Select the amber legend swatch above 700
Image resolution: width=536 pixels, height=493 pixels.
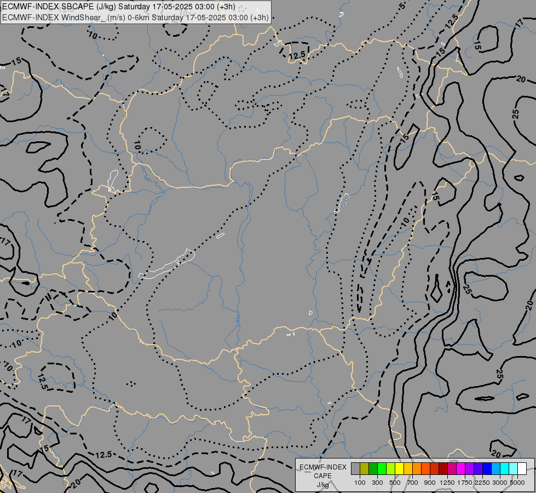pos(408,469)
